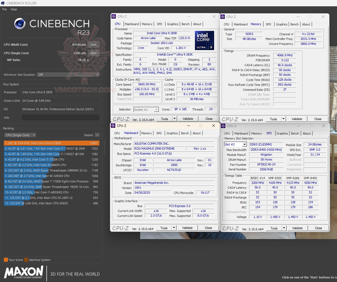
Task: Click the Maxon logo
Action: [x=24, y=272]
